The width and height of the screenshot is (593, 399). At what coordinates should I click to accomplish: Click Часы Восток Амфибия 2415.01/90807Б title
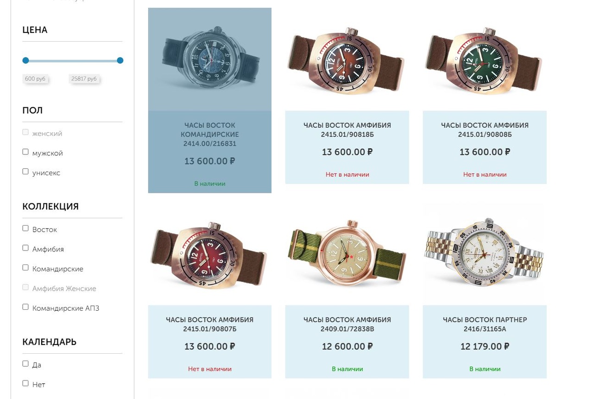pyautogui.click(x=209, y=324)
